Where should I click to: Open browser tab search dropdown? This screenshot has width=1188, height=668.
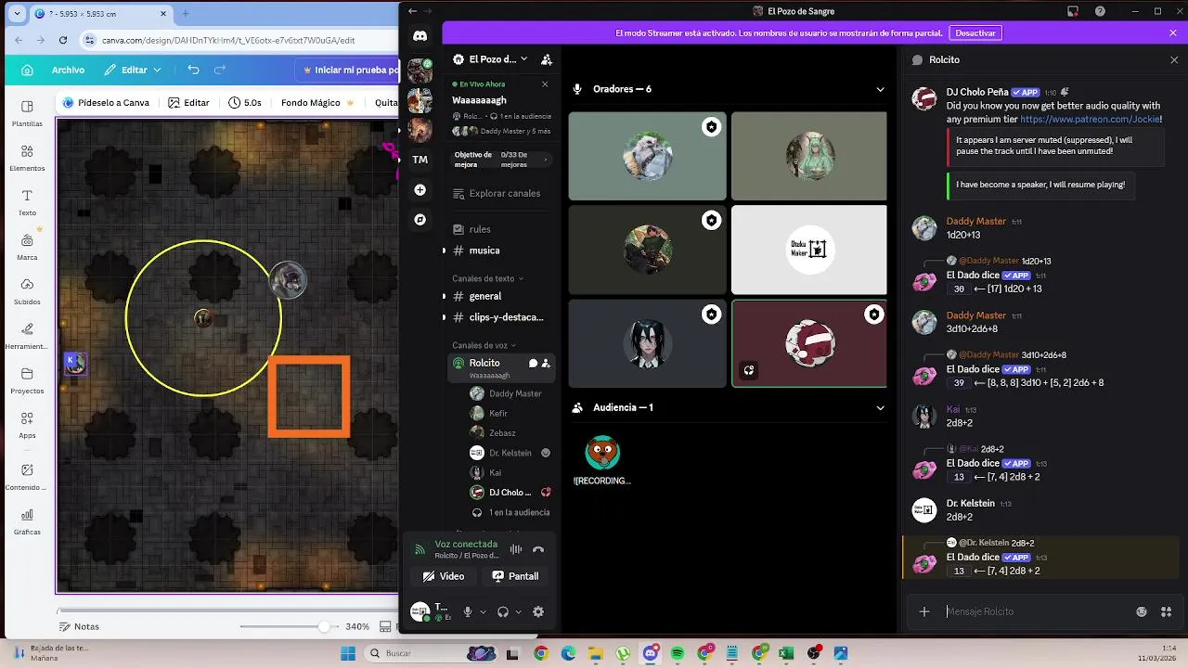[x=17, y=14]
